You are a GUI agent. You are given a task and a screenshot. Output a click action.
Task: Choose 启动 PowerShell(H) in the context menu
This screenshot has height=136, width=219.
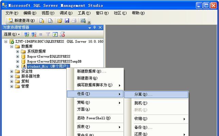pos(95,118)
